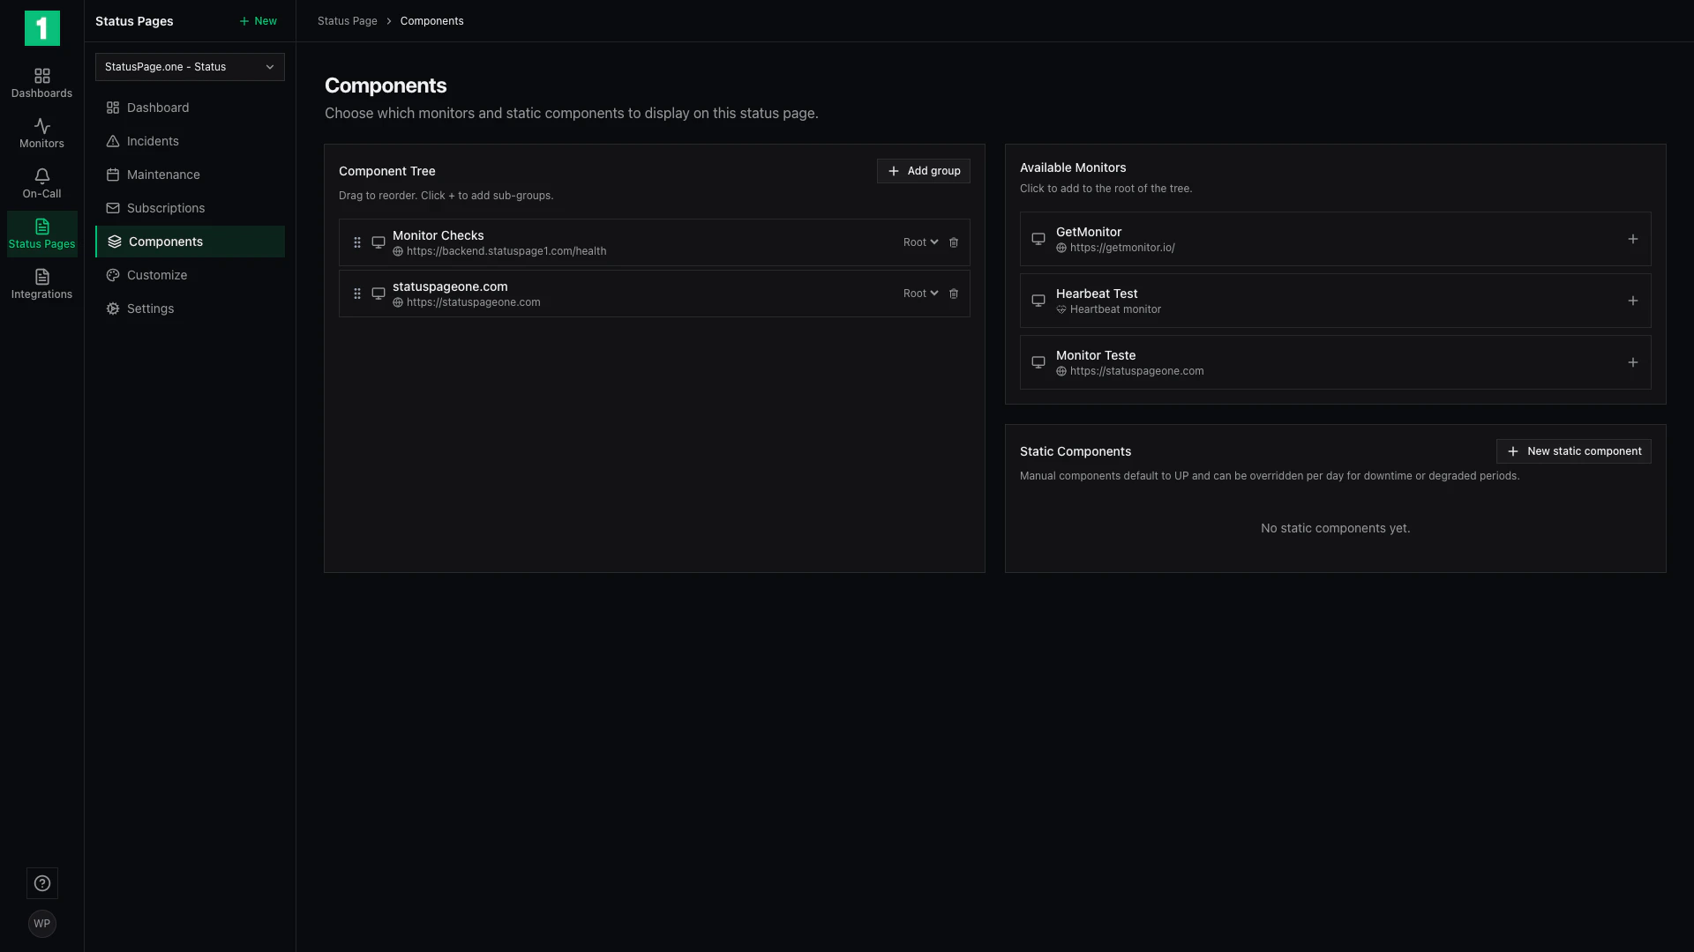Add Monitor Teste via plus icon

(1632, 362)
